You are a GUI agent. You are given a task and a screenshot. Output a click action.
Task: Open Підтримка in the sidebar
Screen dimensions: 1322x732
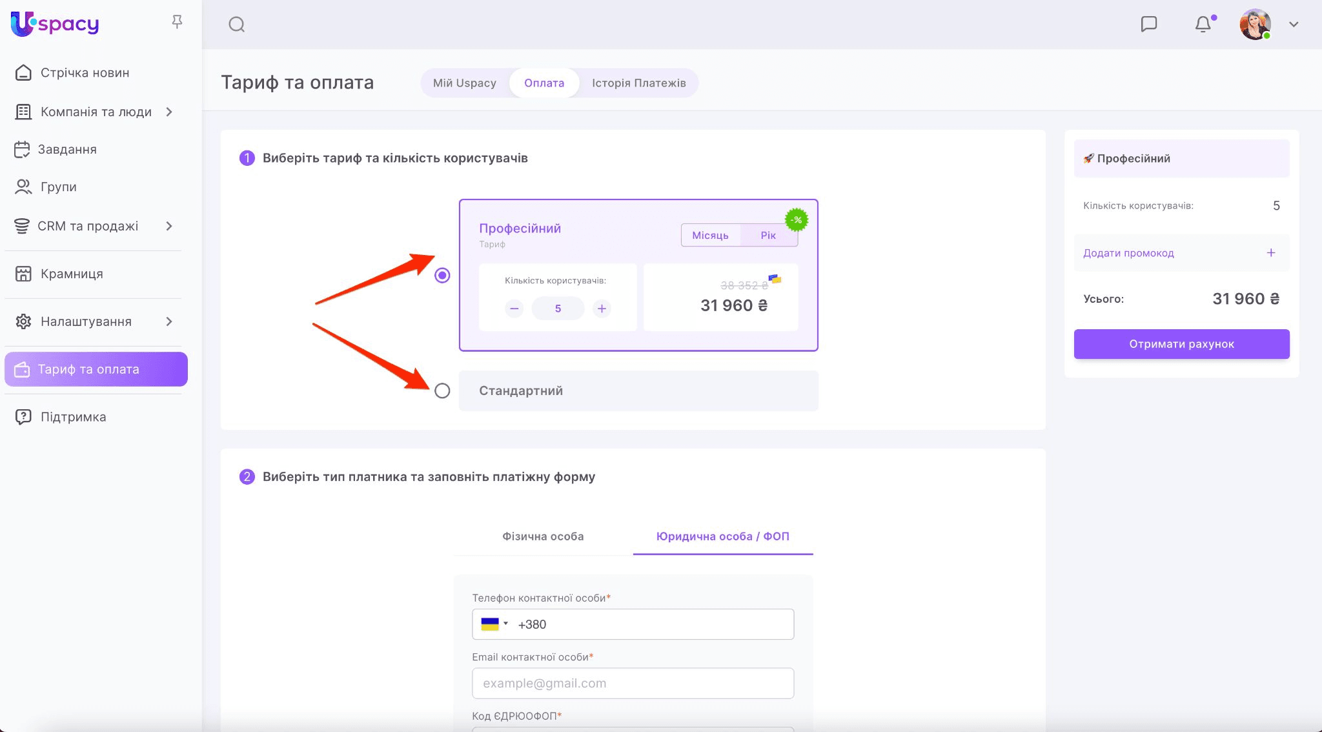tap(73, 417)
